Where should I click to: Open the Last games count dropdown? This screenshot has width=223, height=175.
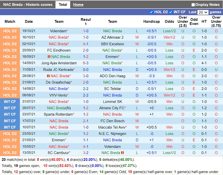tap(203, 12)
